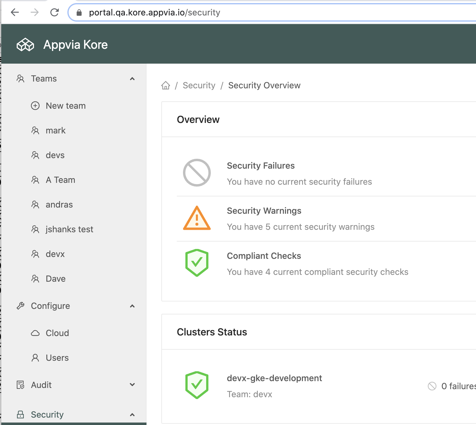Collapse the Configure section chevron
Screen dimensions: 476x425
click(x=132, y=306)
